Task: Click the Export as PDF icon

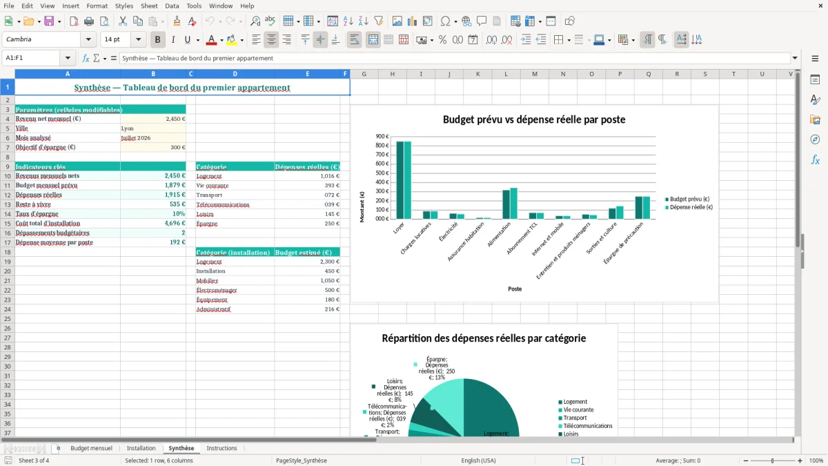Action: pyautogui.click(x=74, y=21)
